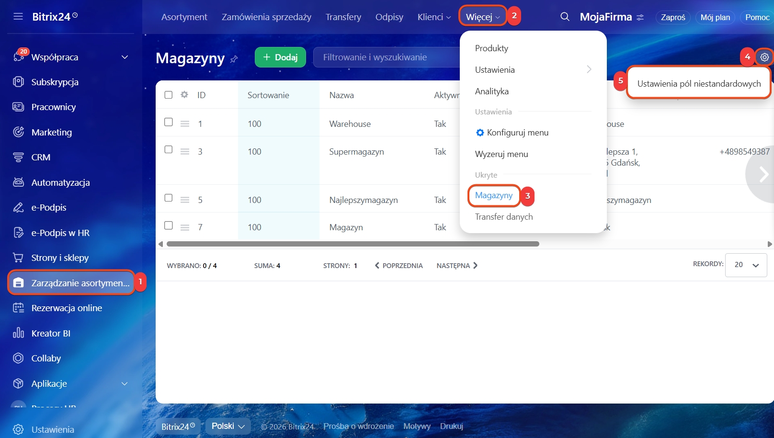Click Ustawienia pól niestandardowych option
774x438 pixels.
698,84
